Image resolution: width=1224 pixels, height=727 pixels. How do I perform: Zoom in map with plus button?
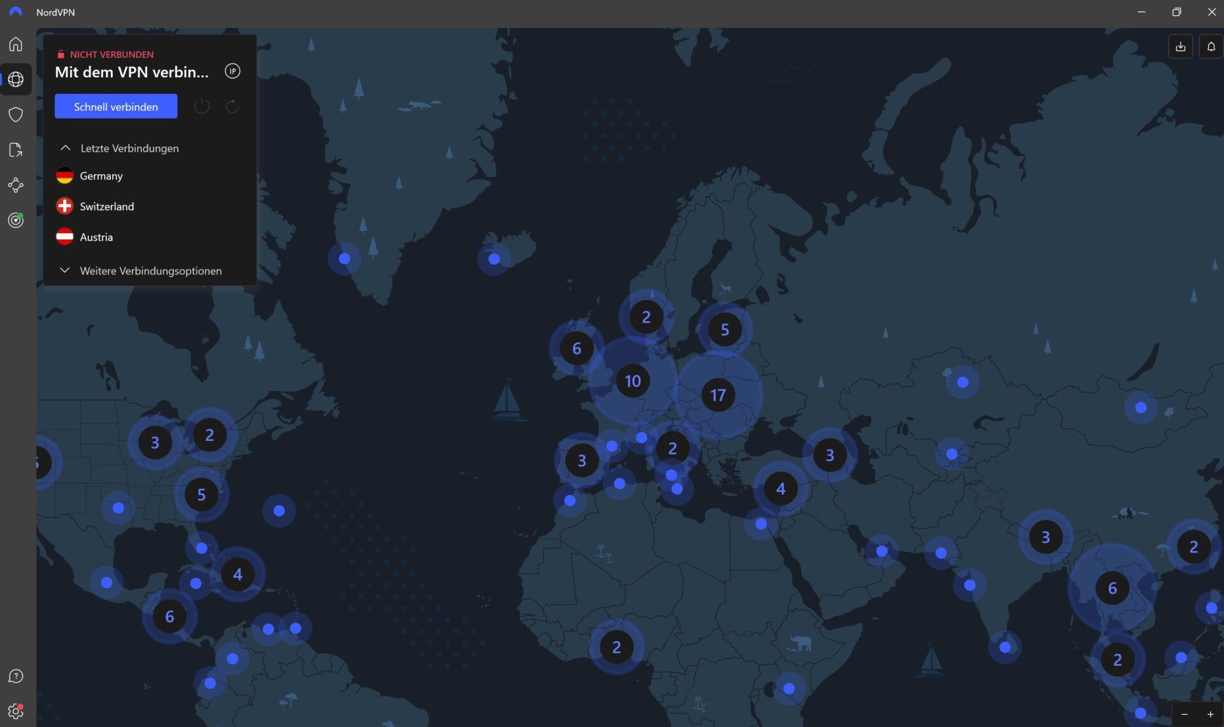coord(1210,714)
